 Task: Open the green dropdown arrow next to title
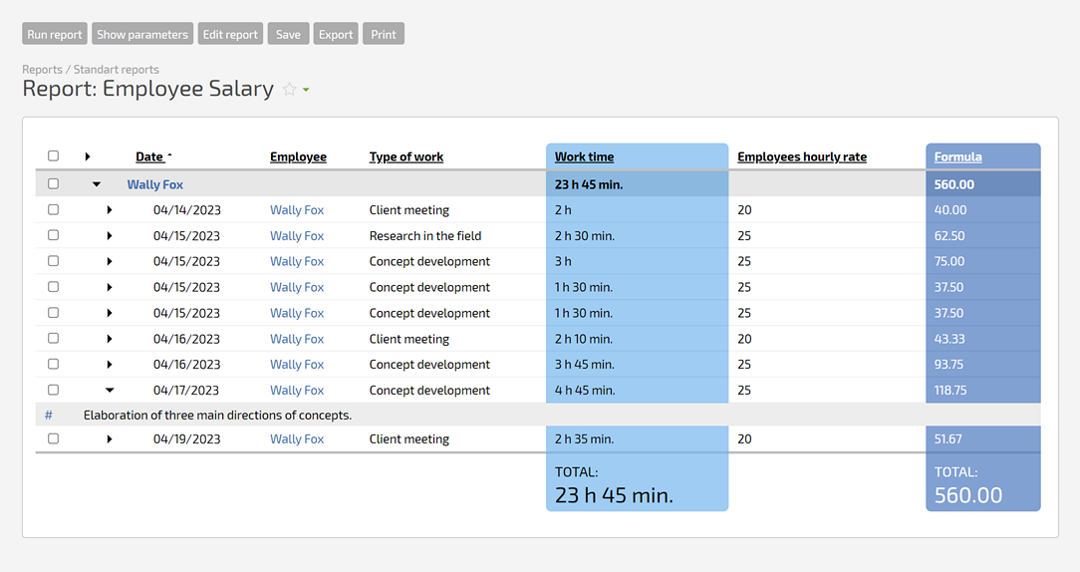point(306,91)
